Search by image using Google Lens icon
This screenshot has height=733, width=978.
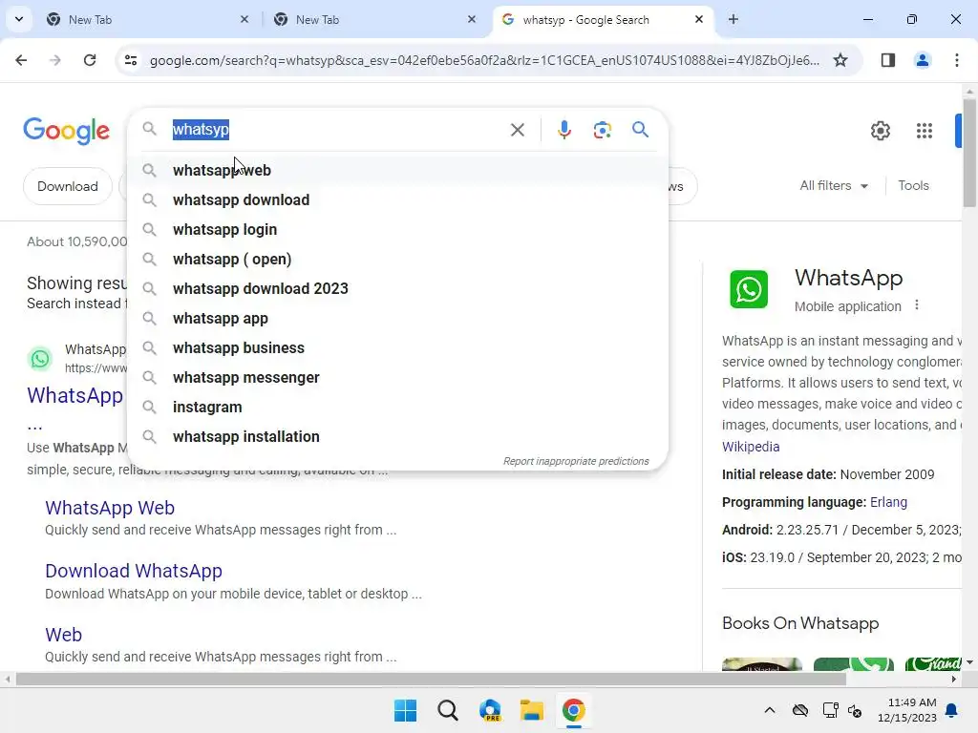(602, 130)
